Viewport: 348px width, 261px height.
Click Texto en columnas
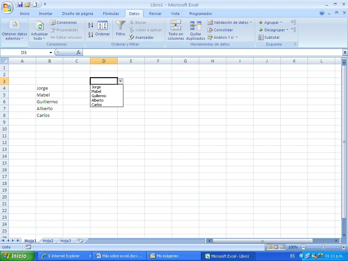click(x=176, y=30)
